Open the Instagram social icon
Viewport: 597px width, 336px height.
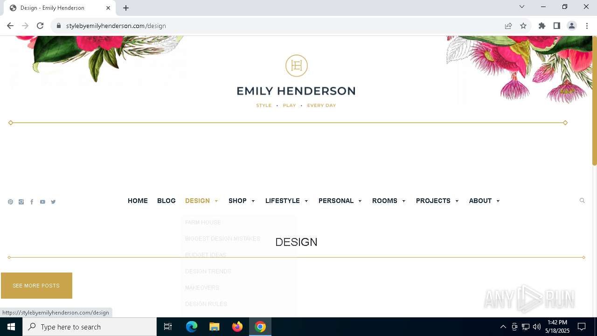coord(21,202)
